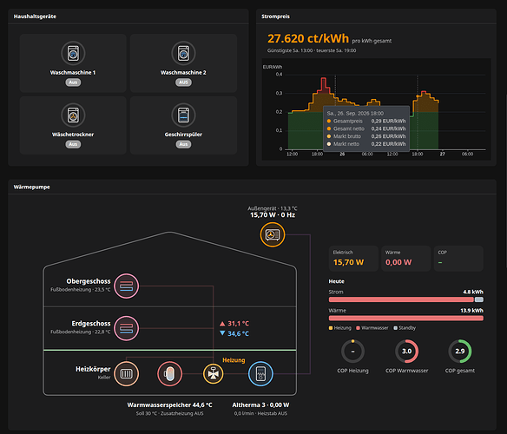Click the Heizkörper Keller radiator icon

[127, 374]
